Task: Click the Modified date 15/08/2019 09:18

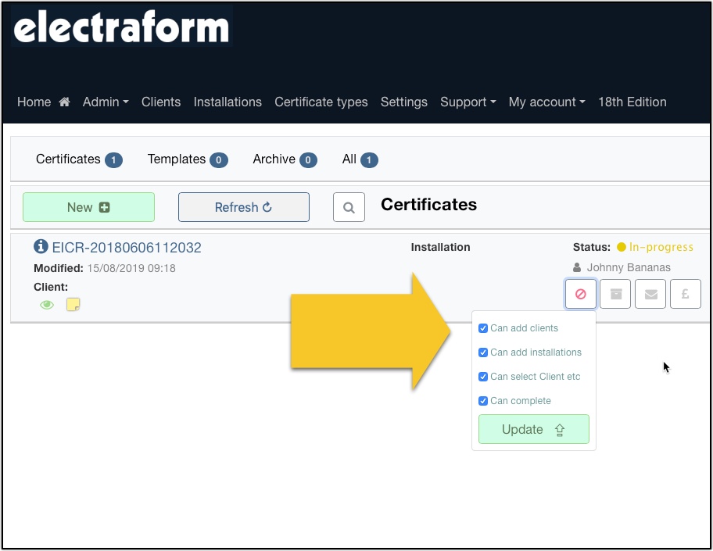Action: coord(131,268)
